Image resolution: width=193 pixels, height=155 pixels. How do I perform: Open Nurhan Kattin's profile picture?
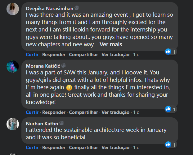(x=13, y=124)
